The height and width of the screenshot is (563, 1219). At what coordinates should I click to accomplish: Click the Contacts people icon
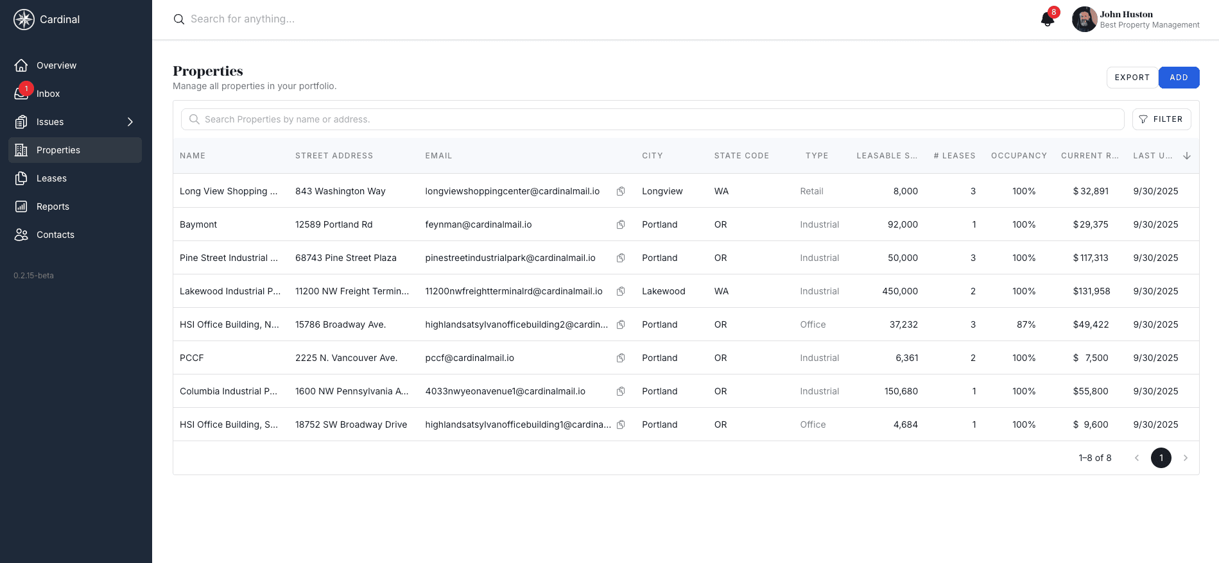click(x=21, y=235)
